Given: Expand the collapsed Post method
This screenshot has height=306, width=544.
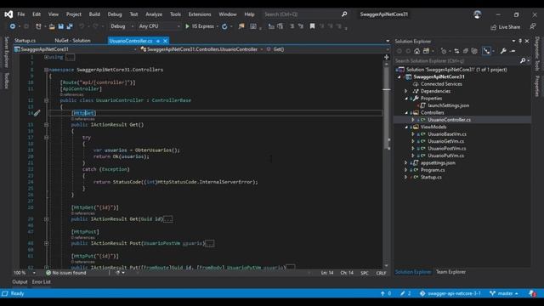Looking at the screenshot, I should 46,244.
